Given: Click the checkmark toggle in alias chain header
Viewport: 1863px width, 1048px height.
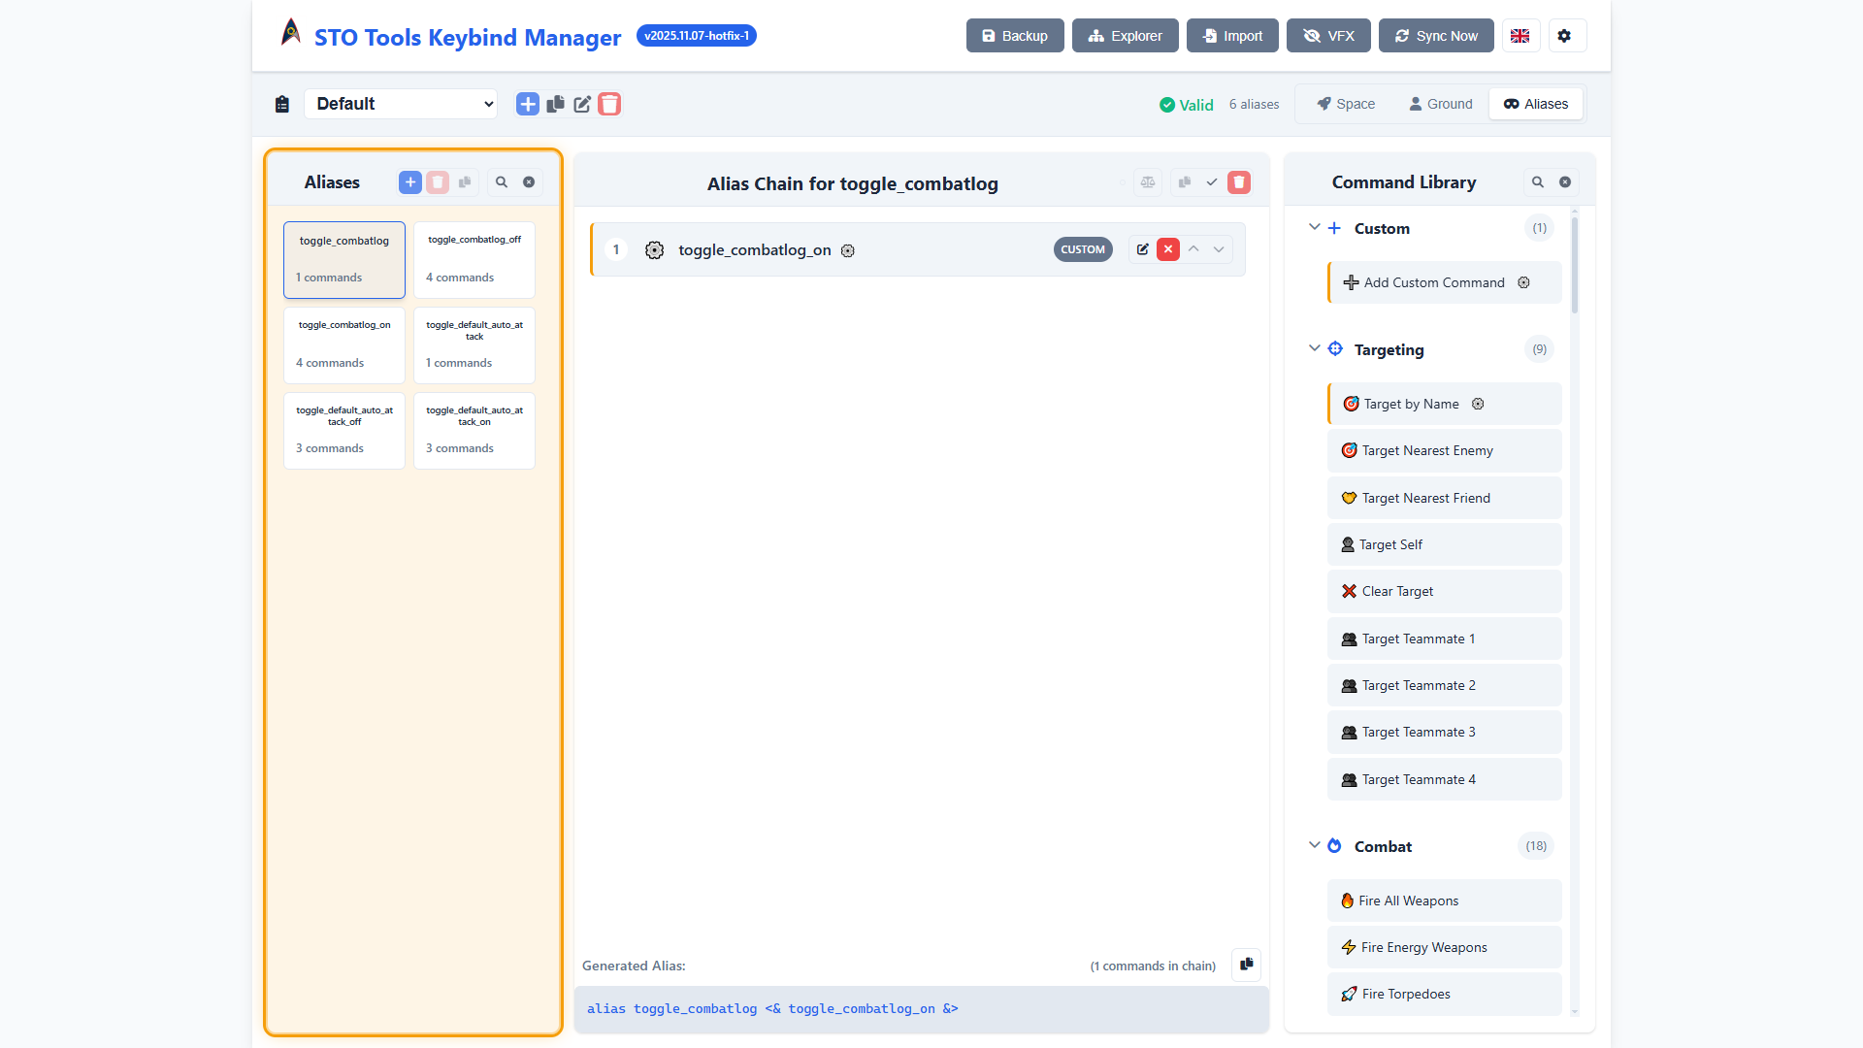Looking at the screenshot, I should click(1212, 182).
